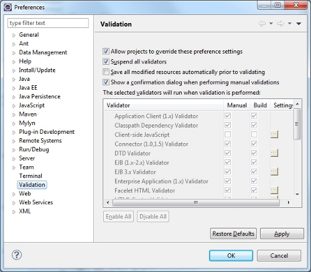
Task: Click the Build column header
Action: coord(260,105)
